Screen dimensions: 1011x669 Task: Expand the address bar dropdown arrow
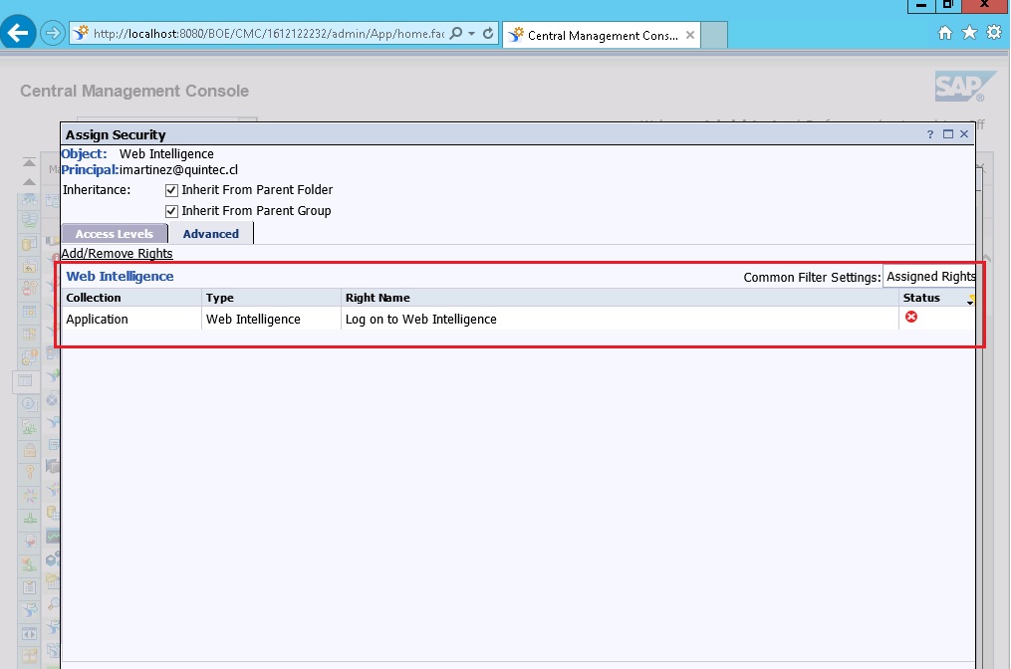coord(472,34)
